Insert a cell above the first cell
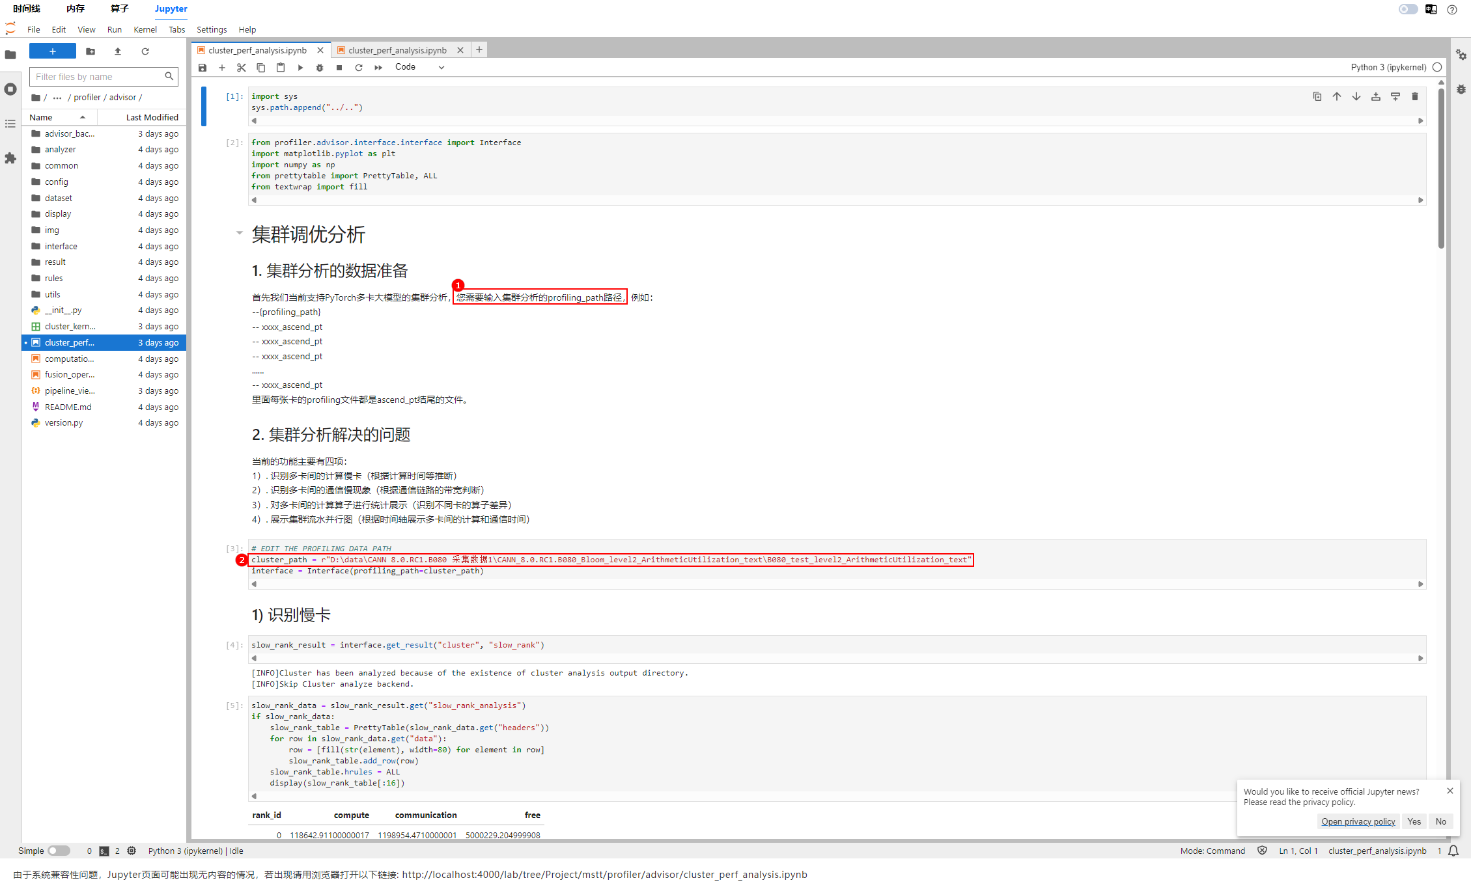 1376,97
